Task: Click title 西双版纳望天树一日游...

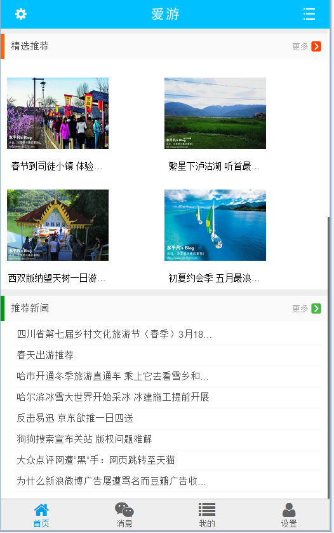Action: point(57,279)
